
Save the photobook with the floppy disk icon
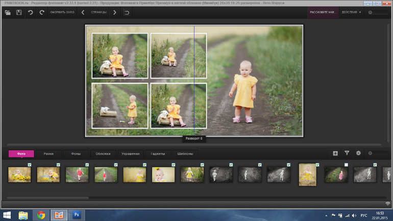pyautogui.click(x=19, y=12)
